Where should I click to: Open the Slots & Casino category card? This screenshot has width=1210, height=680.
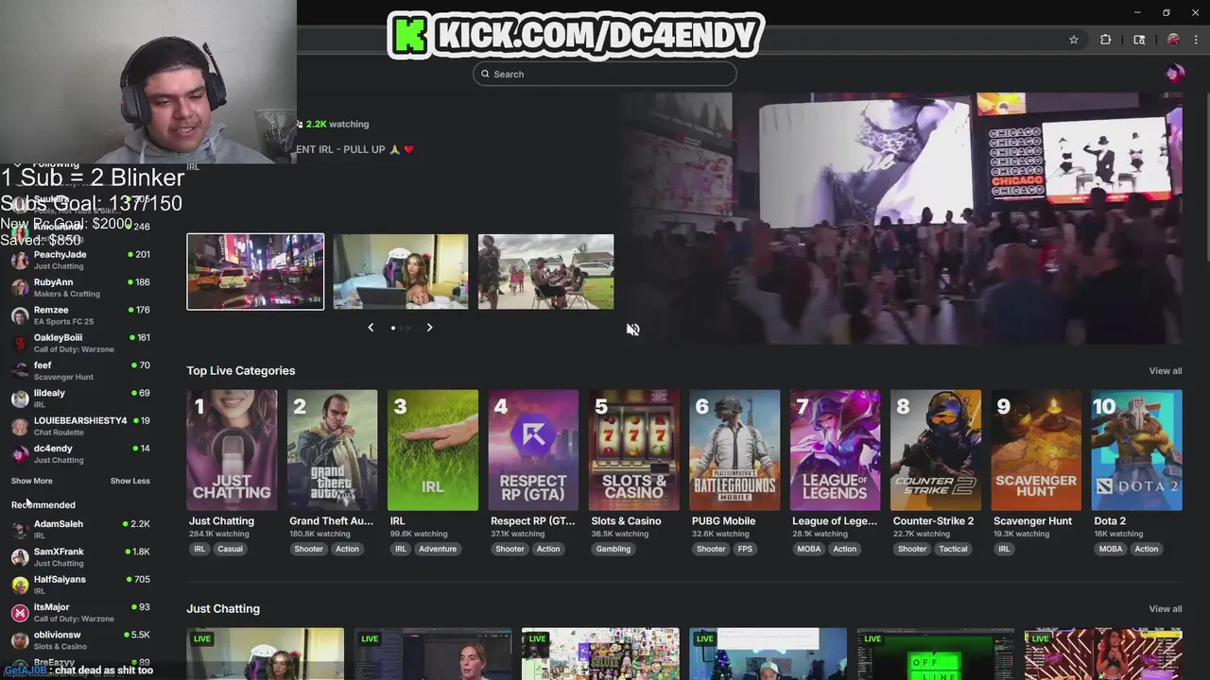tap(634, 450)
